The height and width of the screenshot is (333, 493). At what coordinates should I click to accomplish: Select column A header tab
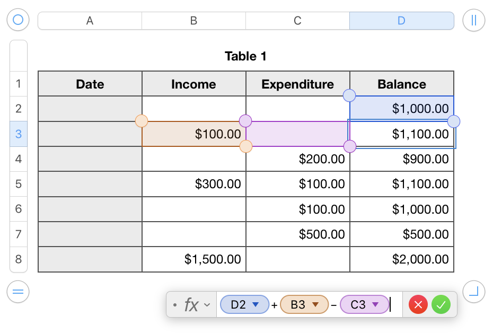point(90,21)
